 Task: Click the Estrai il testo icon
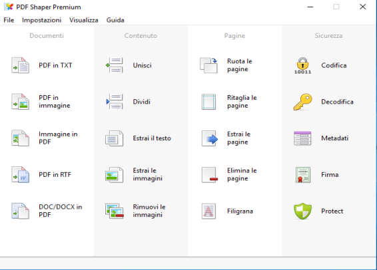point(115,138)
